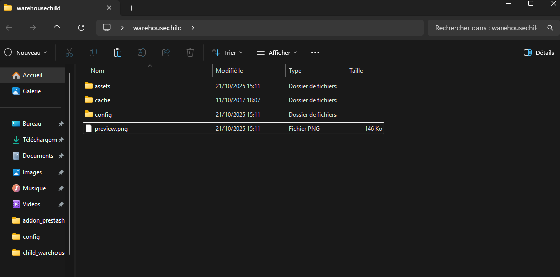
Task: Open the Nouveau dropdown menu
Action: tap(26, 53)
